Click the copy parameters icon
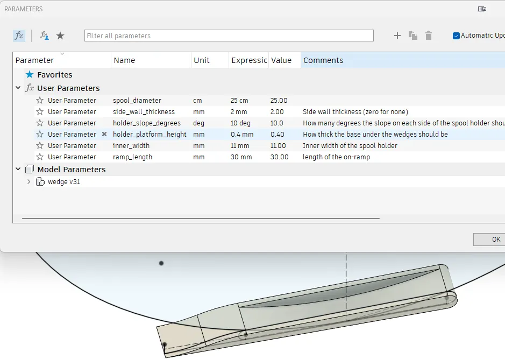This screenshot has width=505, height=359. tap(413, 36)
